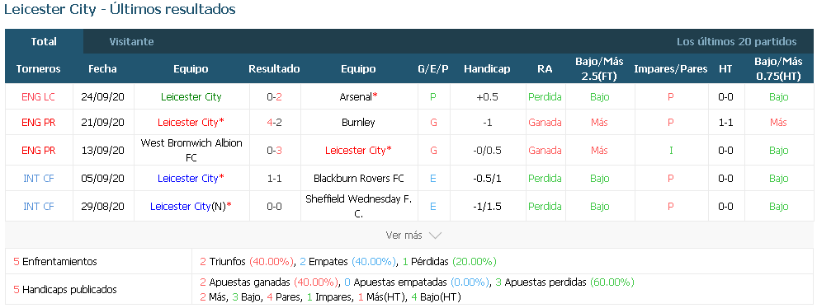This screenshot has width=817, height=308.
Task: Open the 0-2 result against Arsenal
Action: coord(274,97)
